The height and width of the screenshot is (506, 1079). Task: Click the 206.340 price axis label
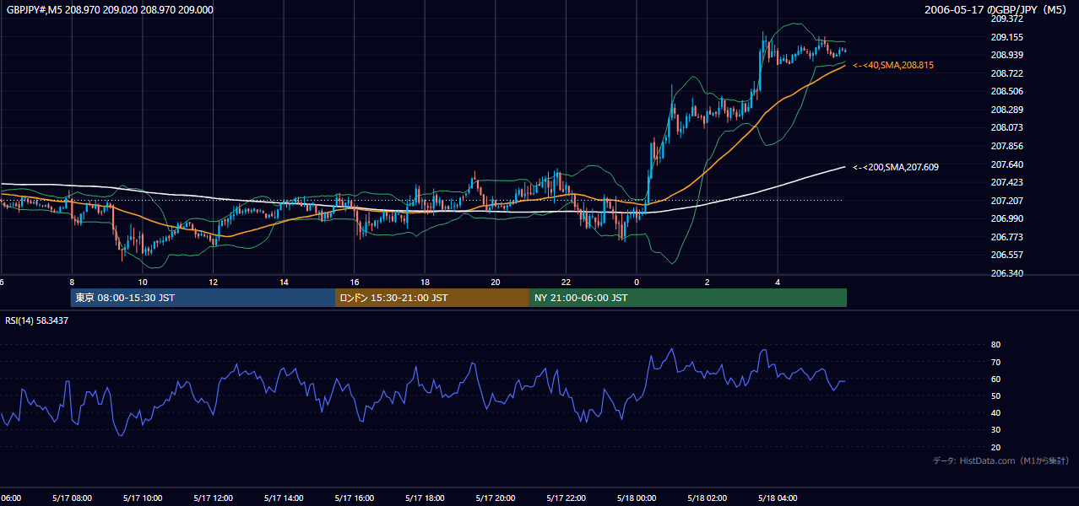coord(1006,273)
